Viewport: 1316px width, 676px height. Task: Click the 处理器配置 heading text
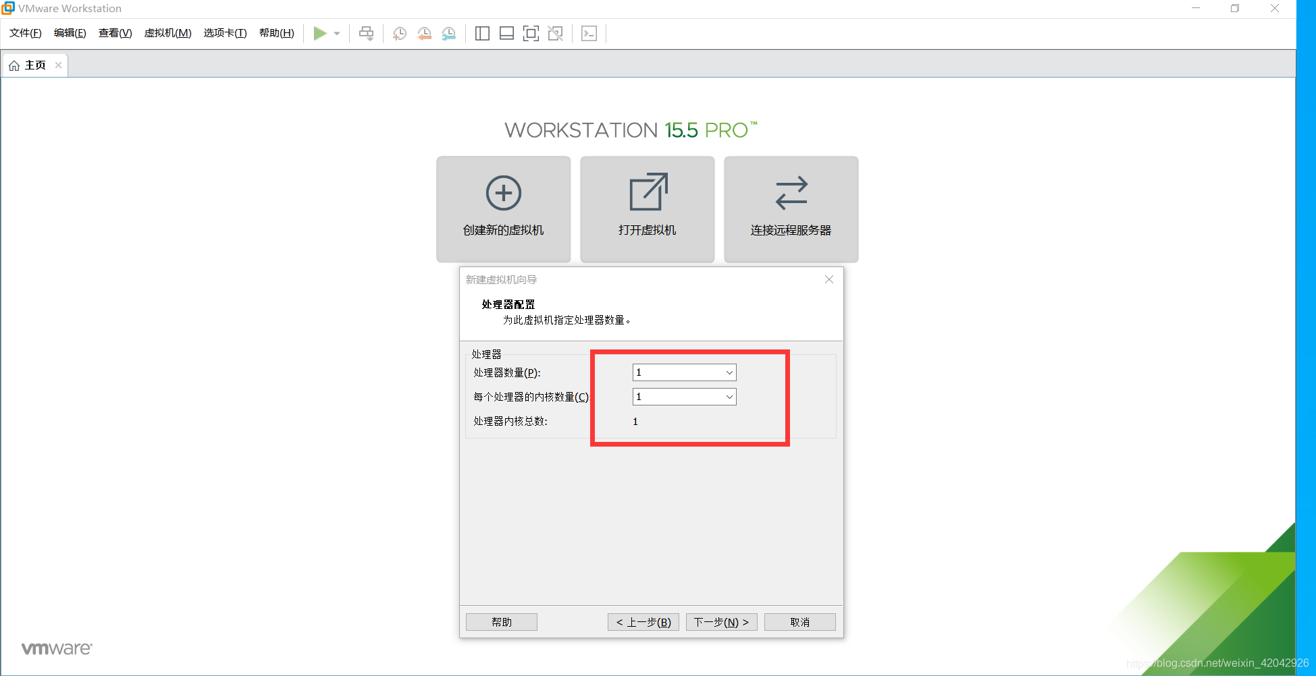(x=508, y=304)
